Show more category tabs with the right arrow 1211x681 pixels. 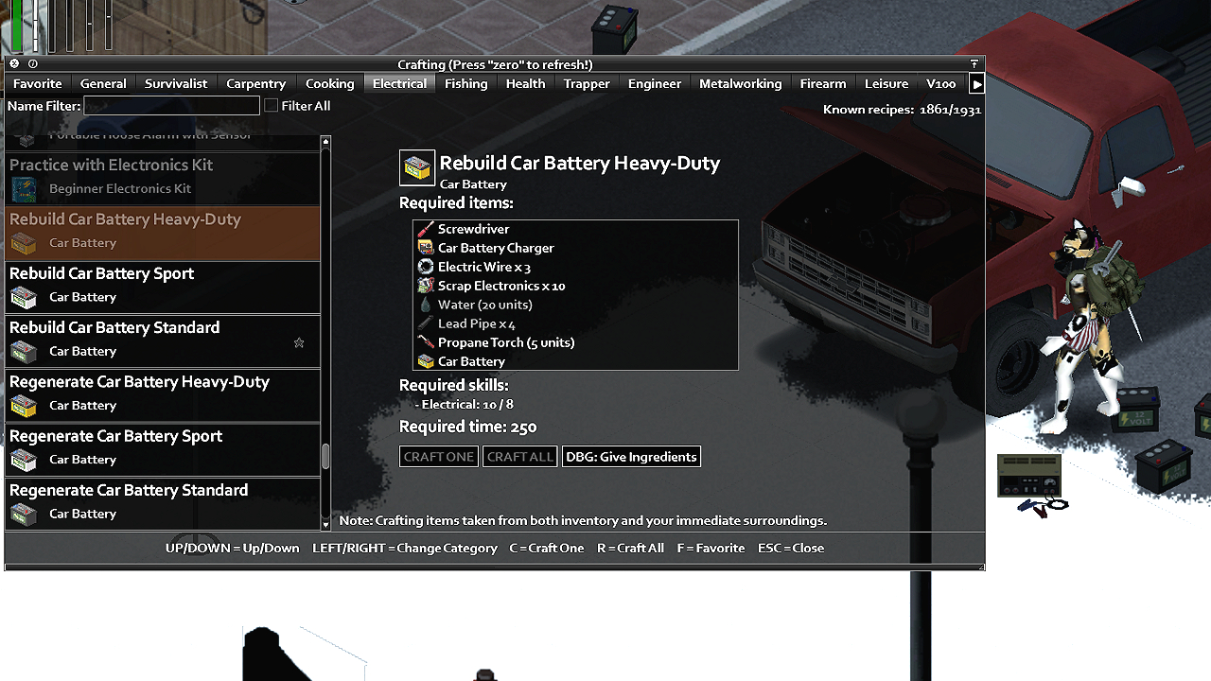977,84
